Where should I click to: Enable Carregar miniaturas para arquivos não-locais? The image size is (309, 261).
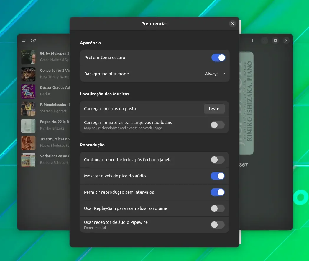218,125
